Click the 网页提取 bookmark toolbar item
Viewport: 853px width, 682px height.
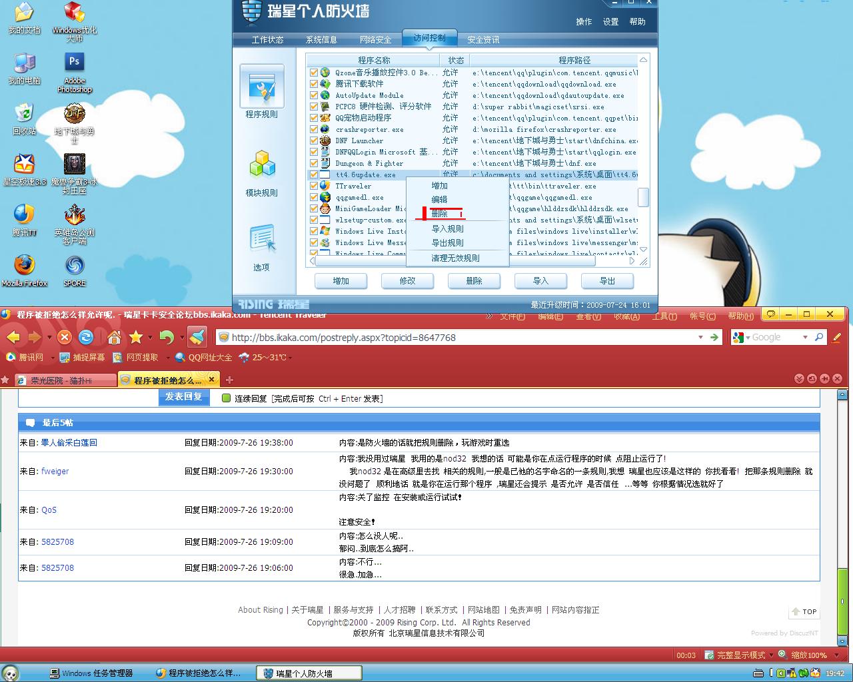tap(136, 358)
